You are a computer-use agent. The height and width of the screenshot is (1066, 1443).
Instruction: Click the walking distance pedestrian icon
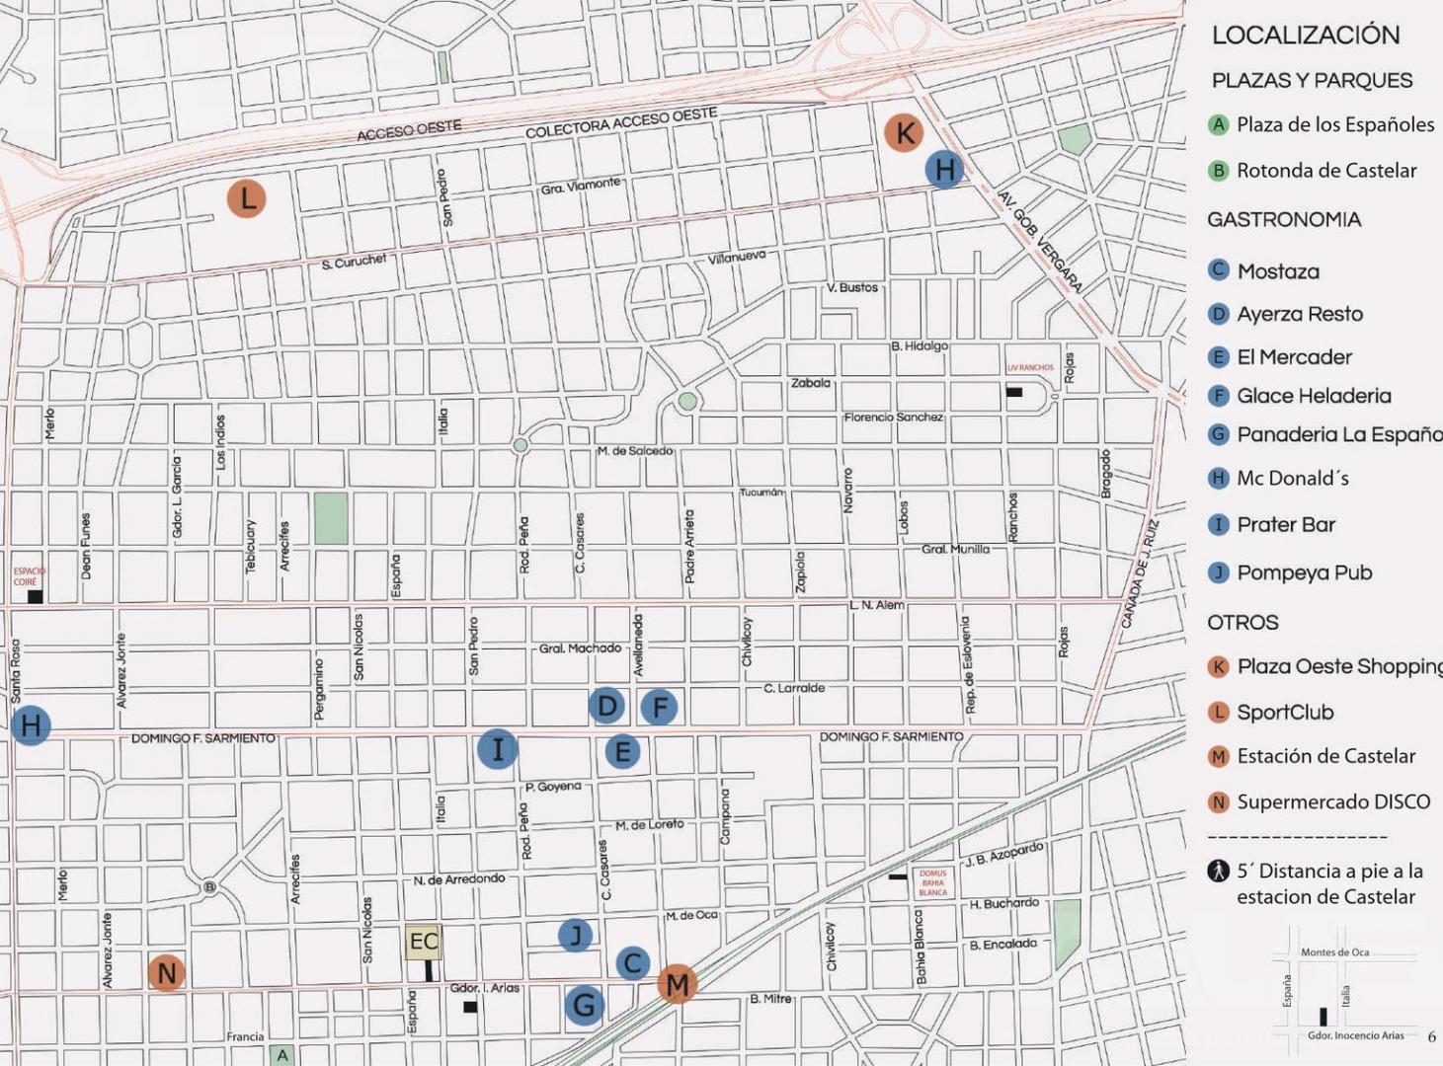point(1218,871)
